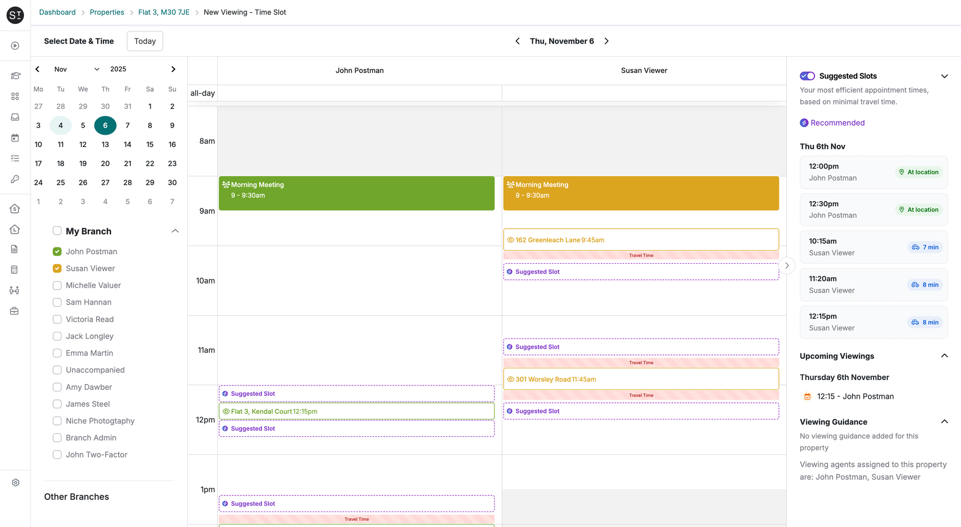Turn off the Suggested Slots toggle
Viewport: 961px width, 527px height.
click(807, 76)
